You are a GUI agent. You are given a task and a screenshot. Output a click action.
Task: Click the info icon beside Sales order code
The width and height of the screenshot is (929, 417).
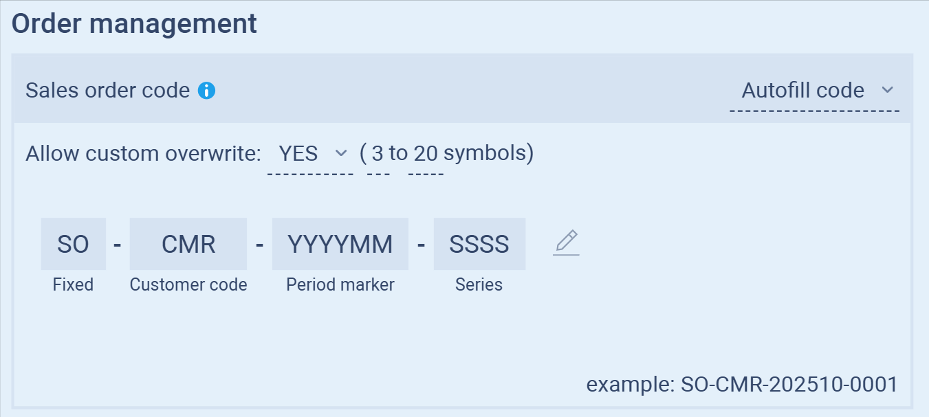pos(207,91)
